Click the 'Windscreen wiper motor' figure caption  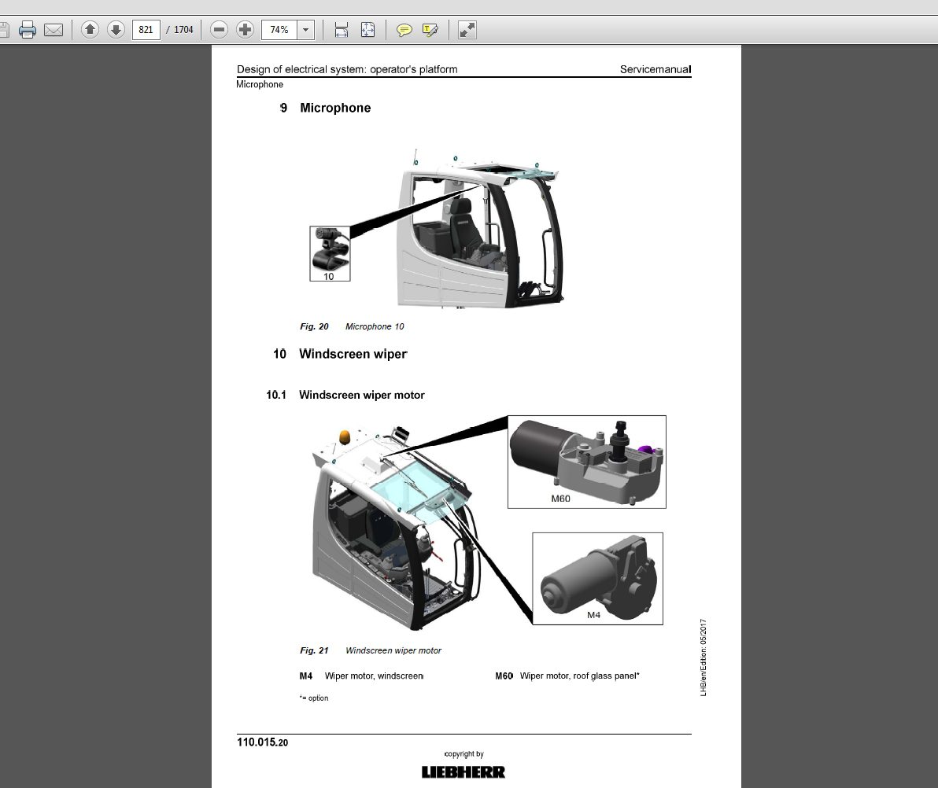[393, 650]
